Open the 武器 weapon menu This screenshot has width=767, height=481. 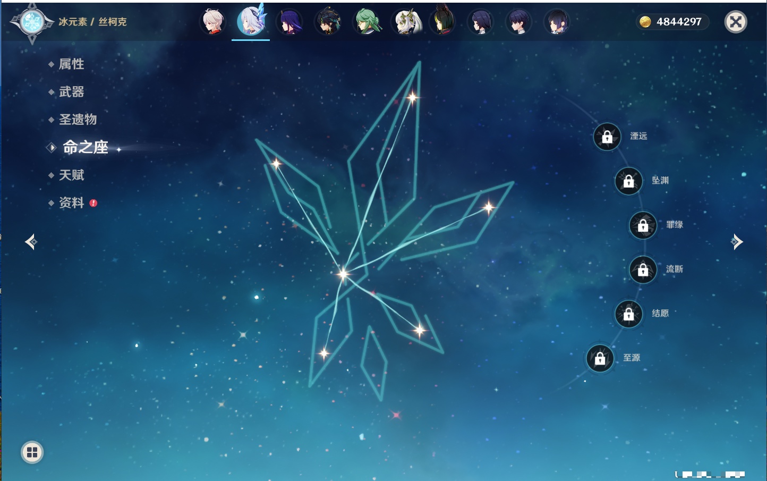[71, 92]
